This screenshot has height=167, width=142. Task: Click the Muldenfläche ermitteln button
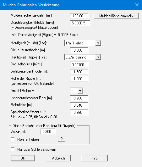click(116, 16)
